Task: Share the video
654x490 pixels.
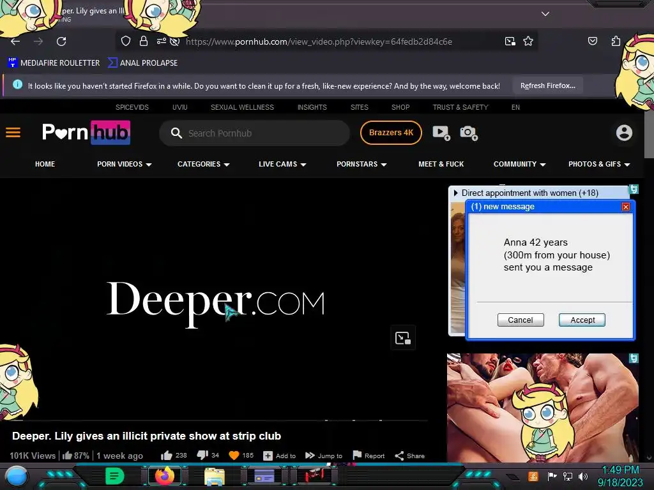Action: click(409, 456)
